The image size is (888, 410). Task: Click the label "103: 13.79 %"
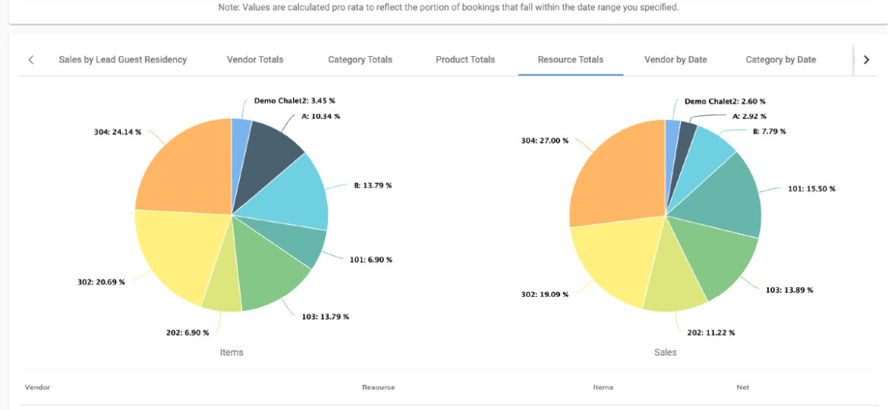(325, 317)
